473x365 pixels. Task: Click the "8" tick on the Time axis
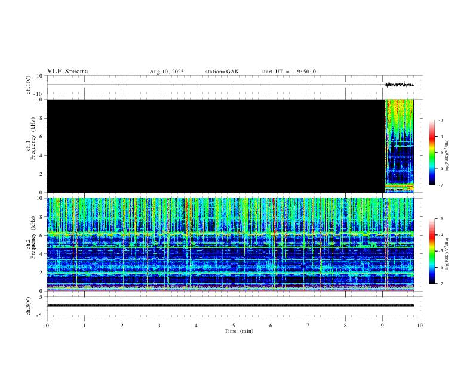345,326
